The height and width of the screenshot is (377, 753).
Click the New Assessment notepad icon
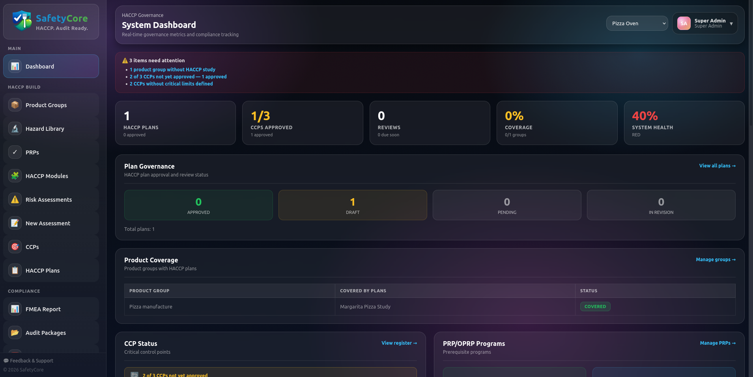pos(15,223)
